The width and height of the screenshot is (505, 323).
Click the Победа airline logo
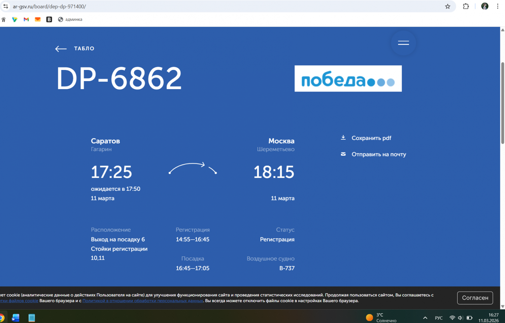coord(348,78)
